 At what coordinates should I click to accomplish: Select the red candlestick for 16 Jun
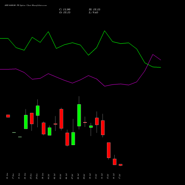[8, 116]
